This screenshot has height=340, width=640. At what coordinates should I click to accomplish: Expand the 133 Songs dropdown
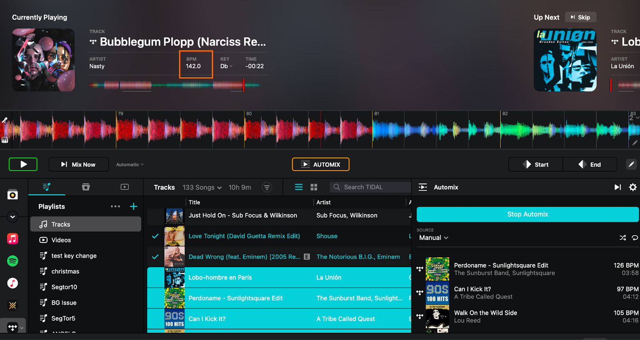pos(202,187)
